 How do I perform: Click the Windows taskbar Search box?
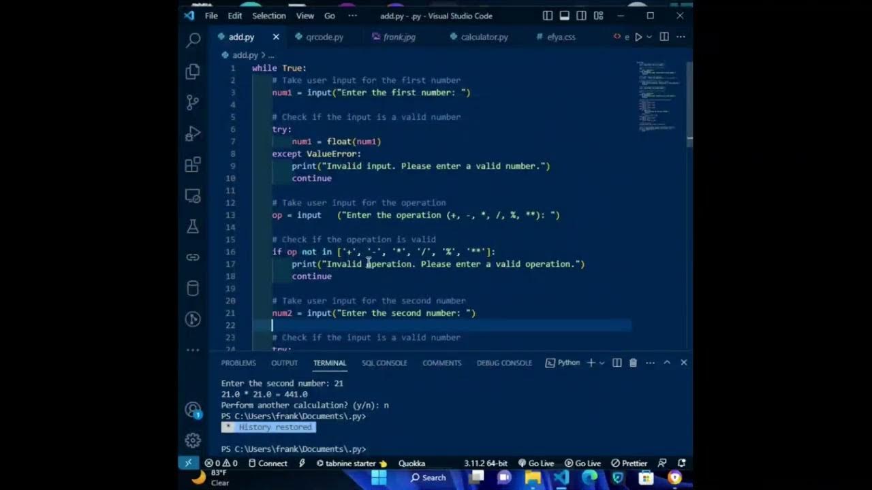click(429, 477)
